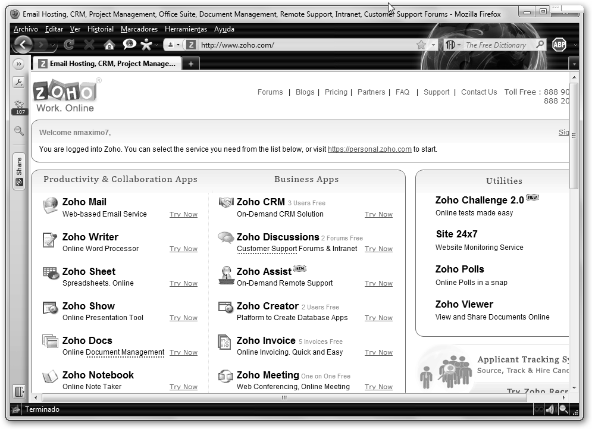This screenshot has width=592, height=429.
Task: Toggle the sidebar panel icon at bottom-left
Action: 19,392
